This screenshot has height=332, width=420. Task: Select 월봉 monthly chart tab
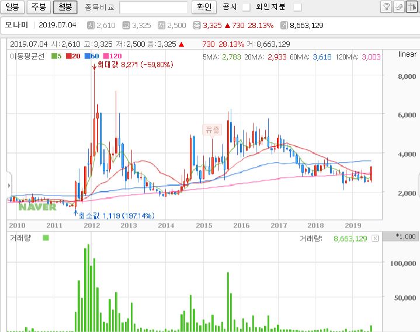[x=65, y=7]
